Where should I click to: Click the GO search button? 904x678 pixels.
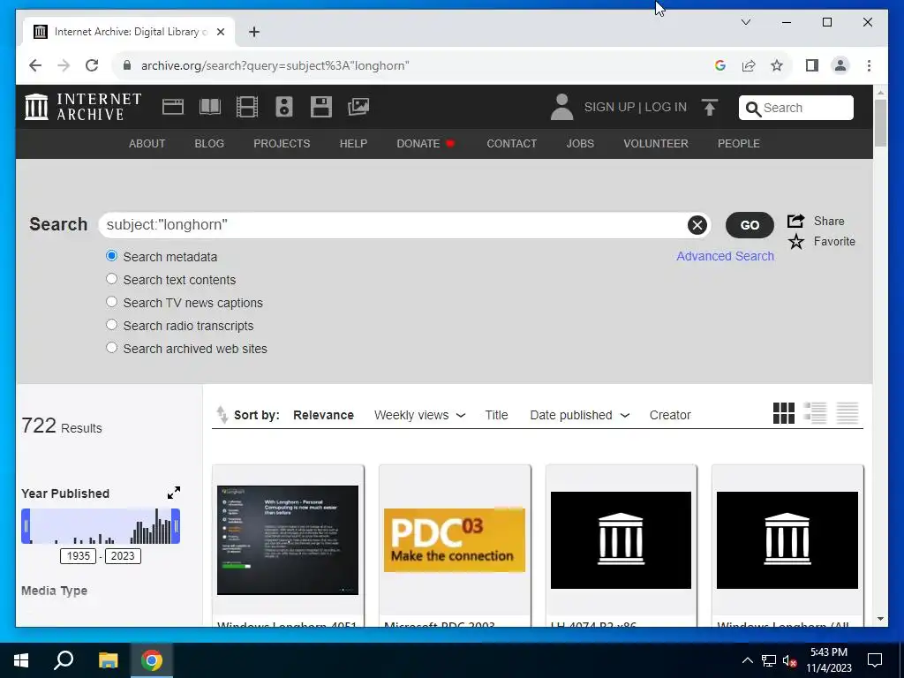tap(750, 225)
